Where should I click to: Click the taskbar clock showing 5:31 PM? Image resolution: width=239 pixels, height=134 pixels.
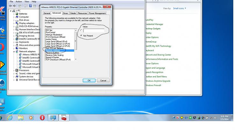coord(224,118)
